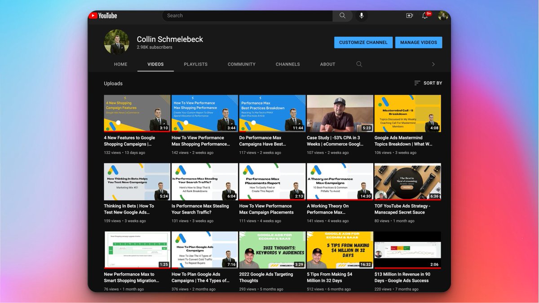Click the 16:32 duration badge
The image size is (539, 303).
pyautogui.click(x=366, y=264)
